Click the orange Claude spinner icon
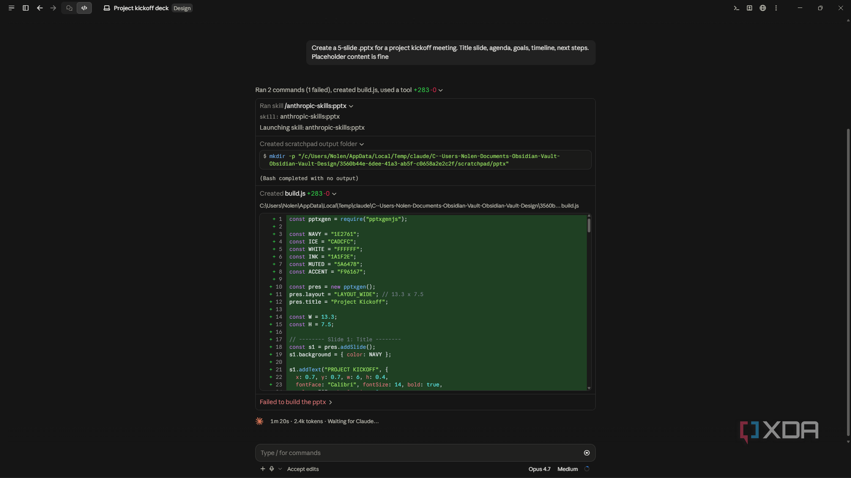This screenshot has height=478, width=851. (x=259, y=421)
